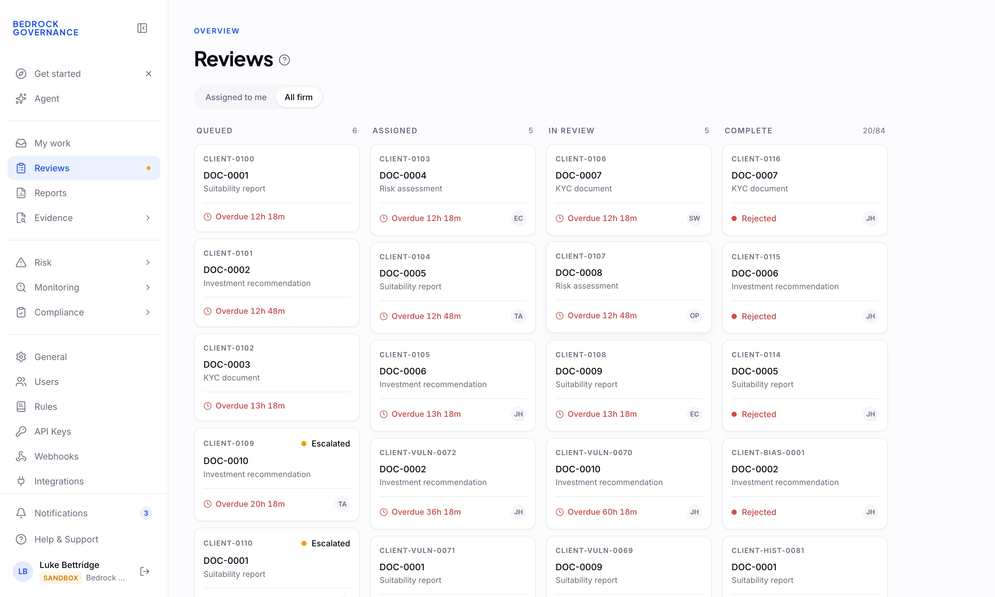Open the rejected CLIENT-0115 card
The height and width of the screenshot is (597, 995).
pyautogui.click(x=805, y=288)
